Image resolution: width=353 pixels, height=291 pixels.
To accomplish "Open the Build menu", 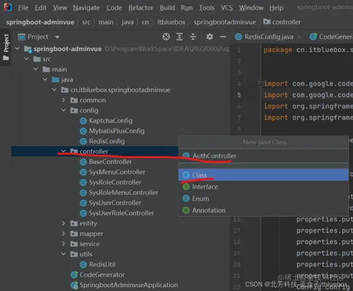I will pos(168,8).
